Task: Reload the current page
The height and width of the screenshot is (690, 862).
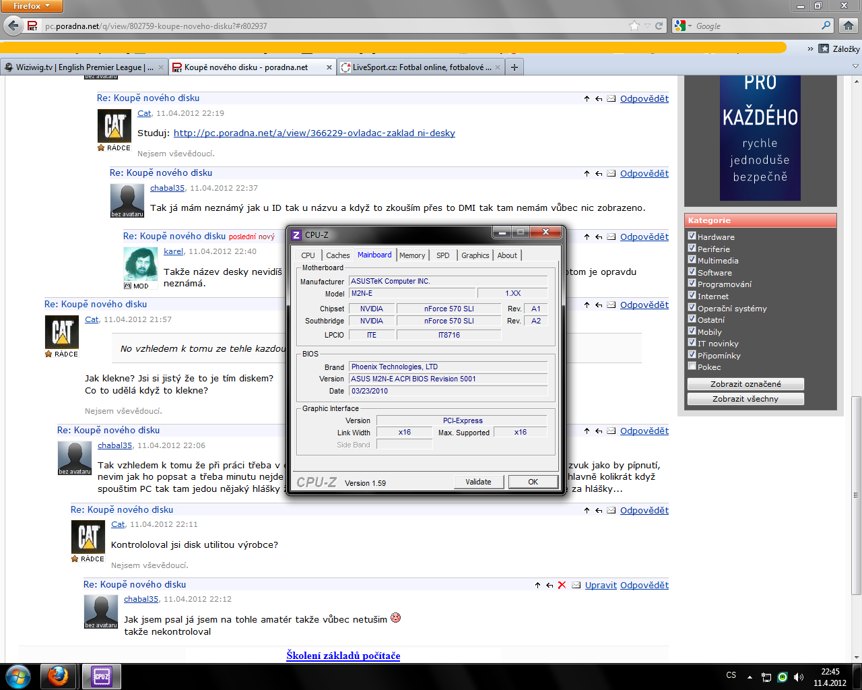Action: click(x=659, y=26)
